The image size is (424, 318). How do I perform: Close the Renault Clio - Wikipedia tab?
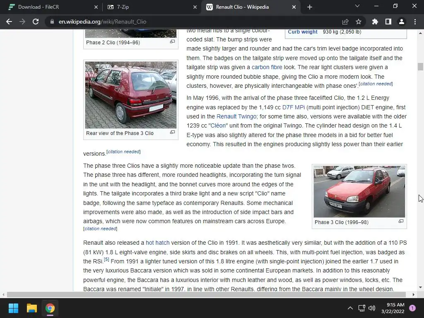[x=294, y=7]
